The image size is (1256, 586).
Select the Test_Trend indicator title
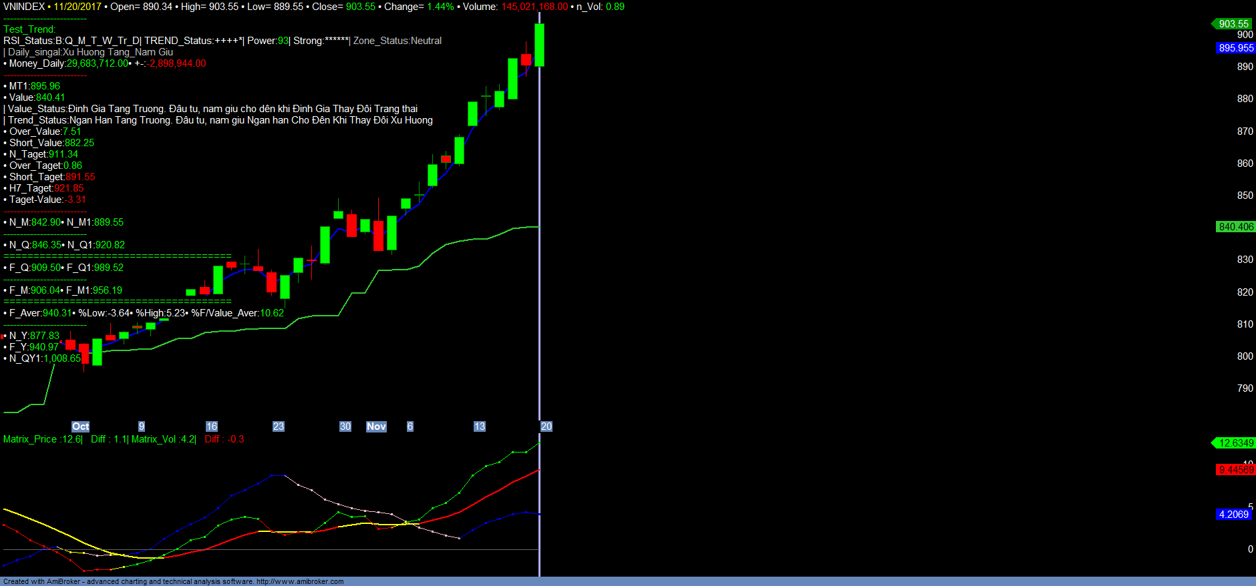[x=29, y=29]
